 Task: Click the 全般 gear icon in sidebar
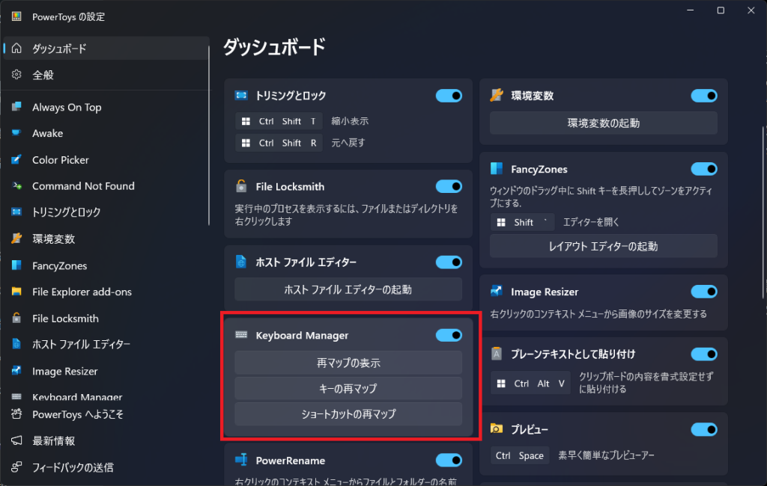(x=16, y=74)
